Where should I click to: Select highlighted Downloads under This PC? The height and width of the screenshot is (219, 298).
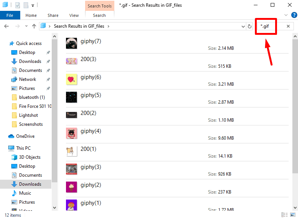coord(25,184)
